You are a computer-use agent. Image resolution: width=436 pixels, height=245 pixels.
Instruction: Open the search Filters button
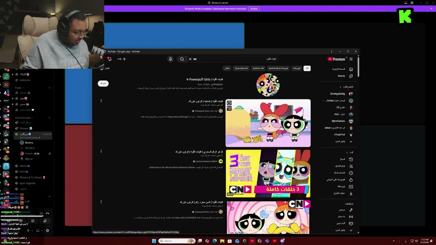click(105, 68)
